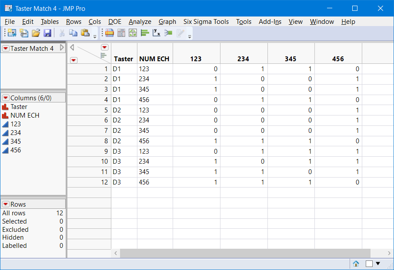Image resolution: width=394 pixels, height=270 pixels.
Task: Launch Fit Y by X platform icon
Action: click(157, 33)
